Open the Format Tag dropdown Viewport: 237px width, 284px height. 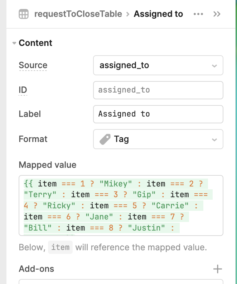(158, 139)
